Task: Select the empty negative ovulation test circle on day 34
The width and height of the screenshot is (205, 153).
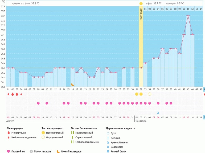Action: [149, 94]
